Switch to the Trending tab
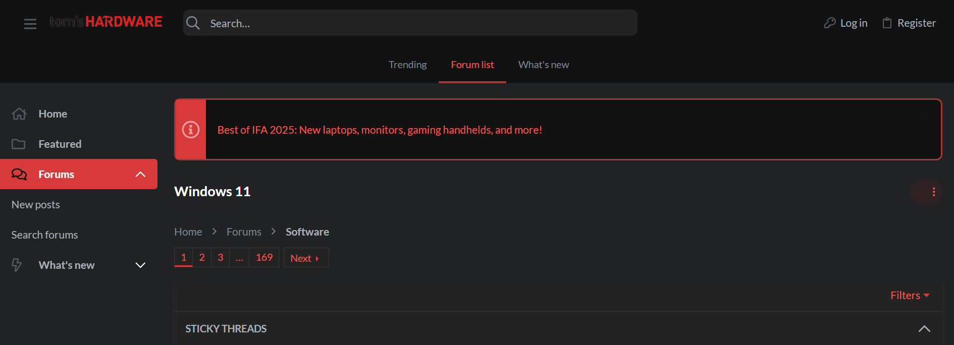This screenshot has width=954, height=345. click(407, 65)
